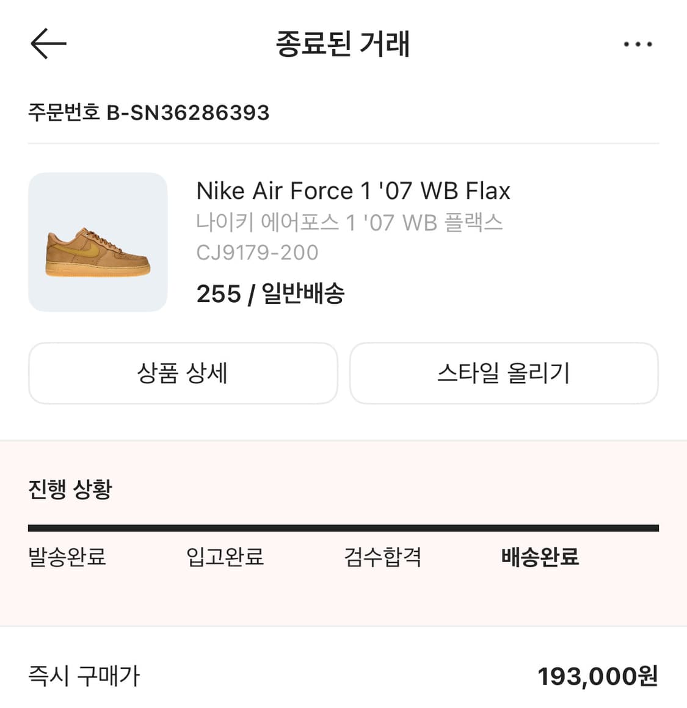Tap the 검수합격 inspection step
687x708 pixels.
[x=383, y=557]
